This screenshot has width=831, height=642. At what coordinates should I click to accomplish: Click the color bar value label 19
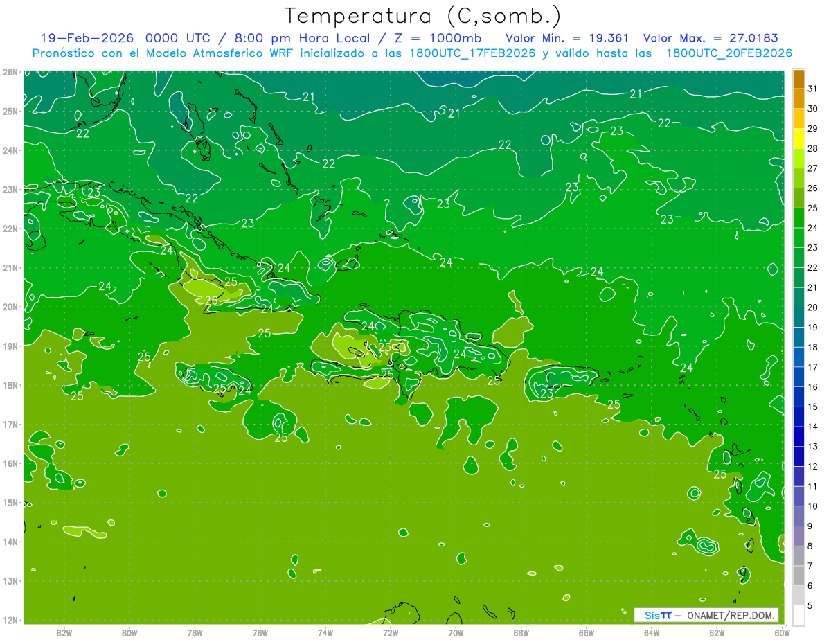[812, 328]
